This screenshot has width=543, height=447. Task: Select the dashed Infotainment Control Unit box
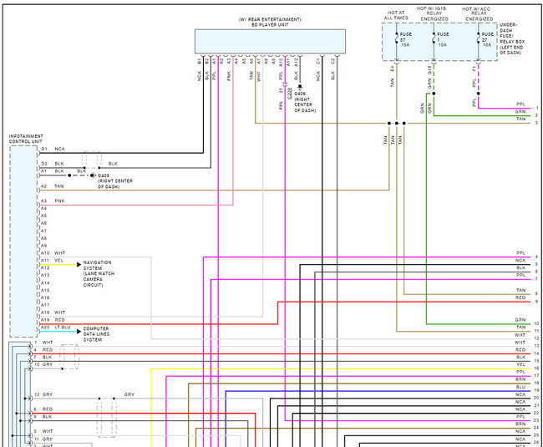(x=23, y=241)
